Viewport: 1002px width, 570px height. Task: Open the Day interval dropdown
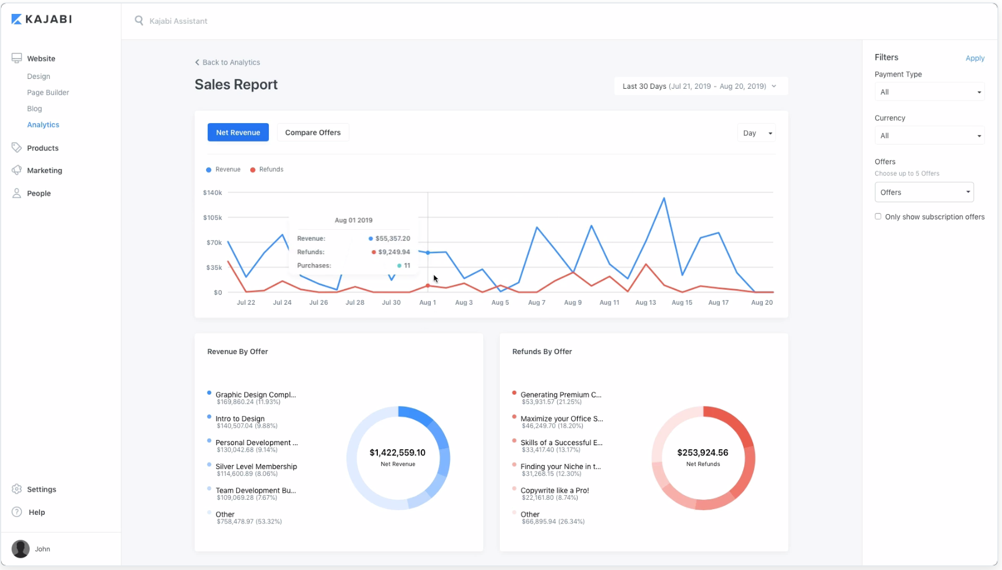(x=756, y=132)
